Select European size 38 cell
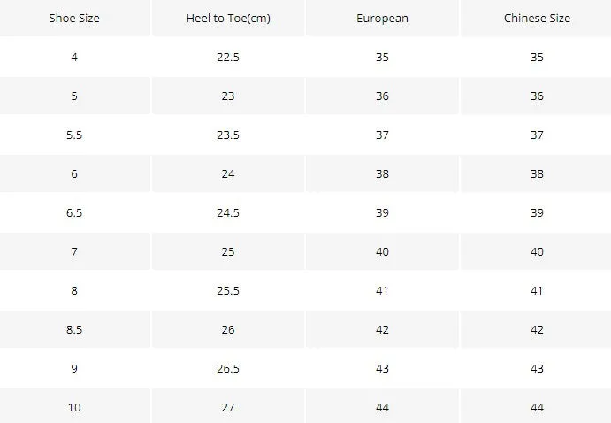611x423 pixels. (382, 173)
